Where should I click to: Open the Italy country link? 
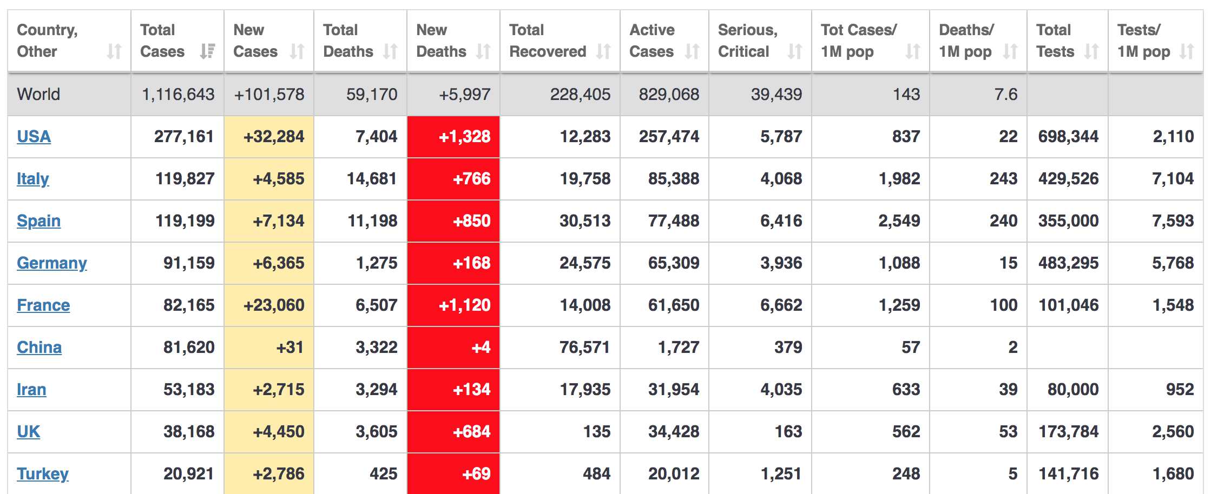(33, 178)
